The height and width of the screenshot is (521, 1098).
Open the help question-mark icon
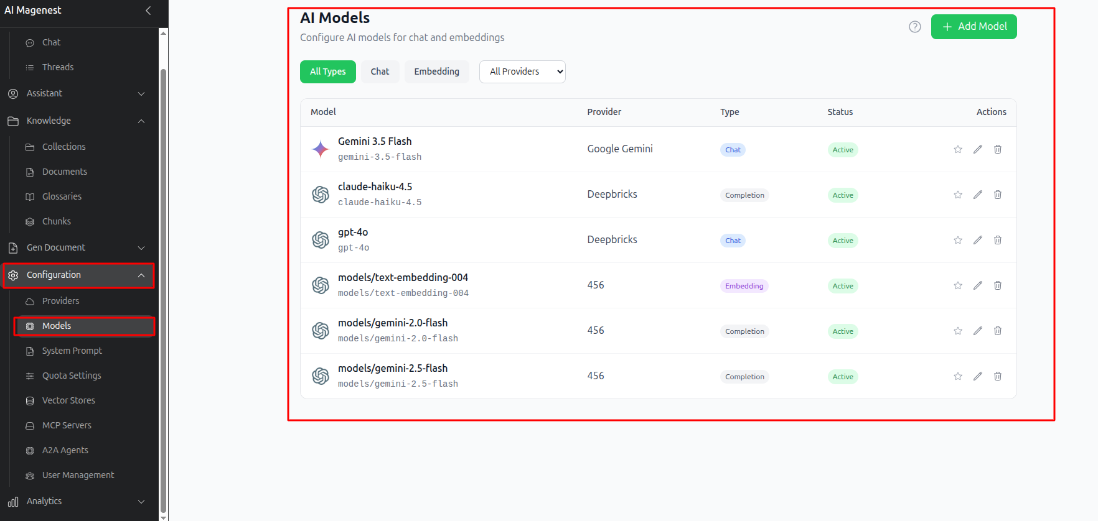pyautogui.click(x=915, y=27)
